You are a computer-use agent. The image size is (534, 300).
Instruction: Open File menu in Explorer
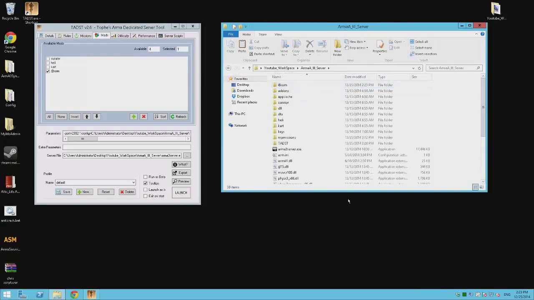tap(231, 34)
